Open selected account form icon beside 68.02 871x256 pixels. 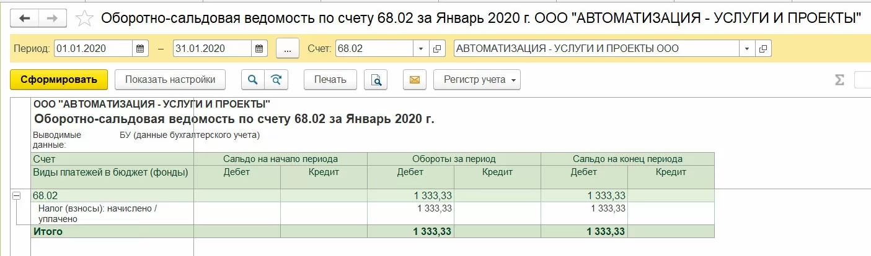(x=437, y=48)
